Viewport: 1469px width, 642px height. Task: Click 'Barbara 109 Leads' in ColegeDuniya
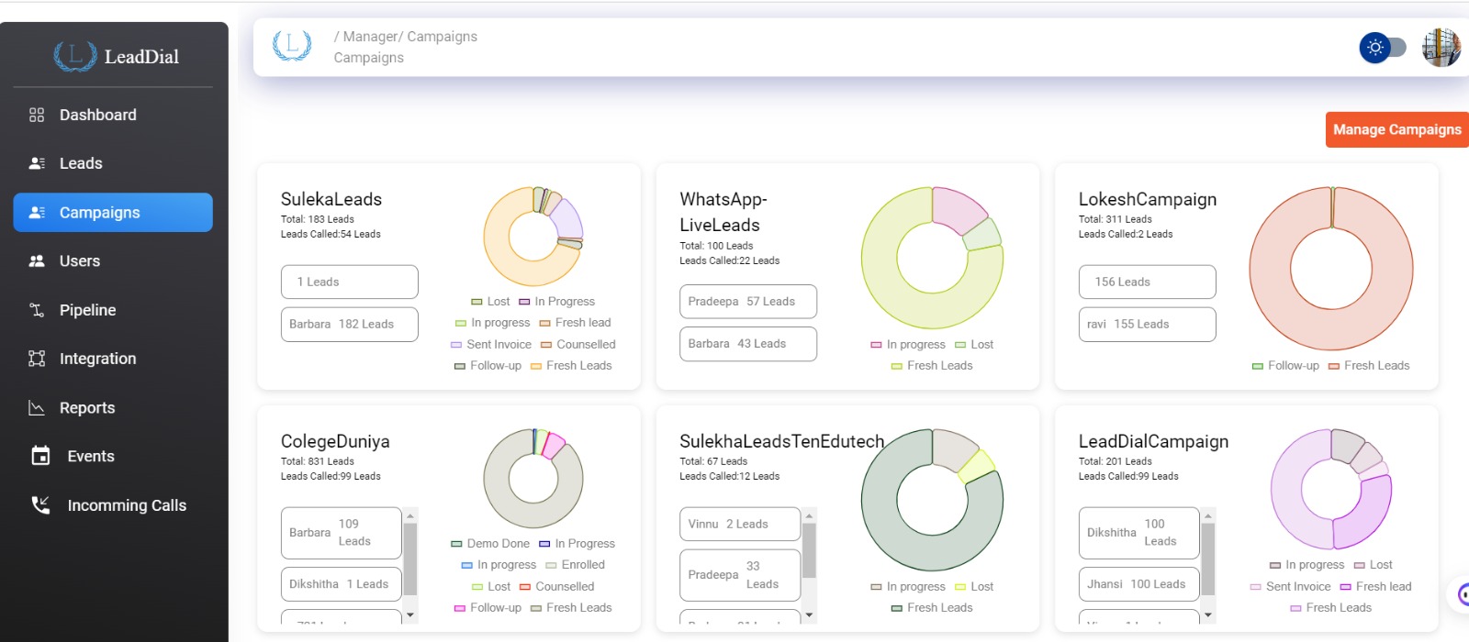pos(342,533)
